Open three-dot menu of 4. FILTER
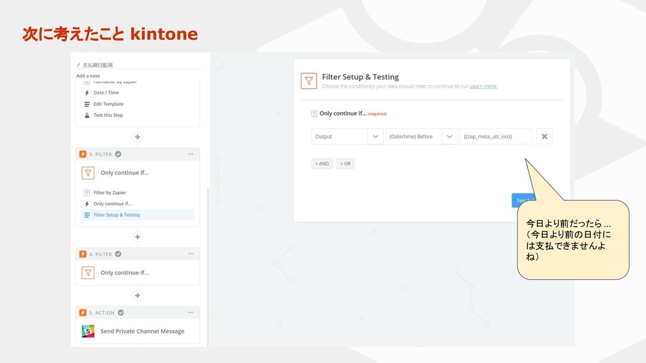 click(191, 254)
